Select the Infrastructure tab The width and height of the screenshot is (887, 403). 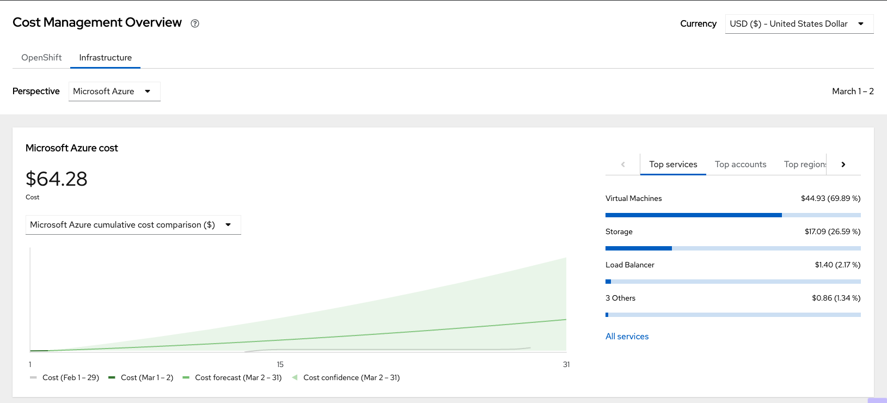[106, 58]
